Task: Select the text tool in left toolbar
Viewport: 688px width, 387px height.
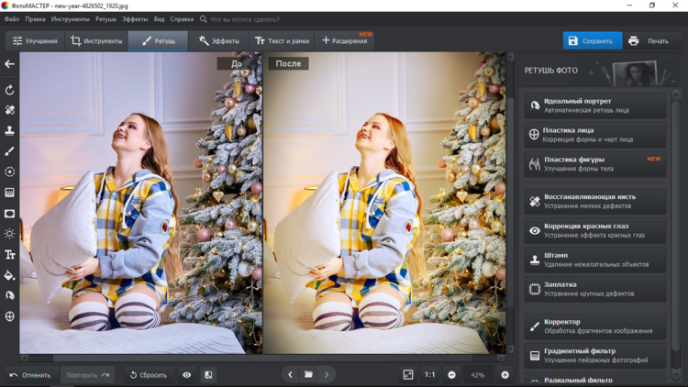Action: [10, 254]
